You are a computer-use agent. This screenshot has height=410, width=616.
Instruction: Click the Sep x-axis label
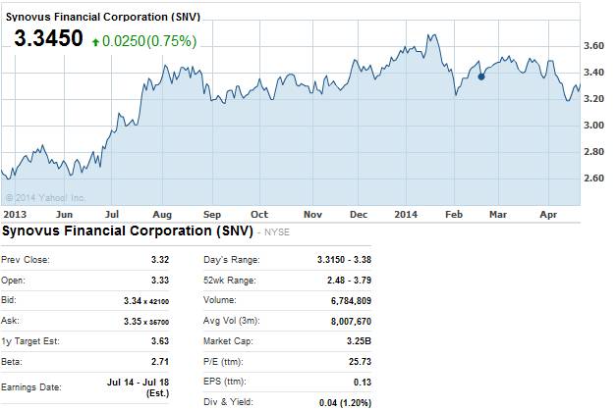pos(212,214)
